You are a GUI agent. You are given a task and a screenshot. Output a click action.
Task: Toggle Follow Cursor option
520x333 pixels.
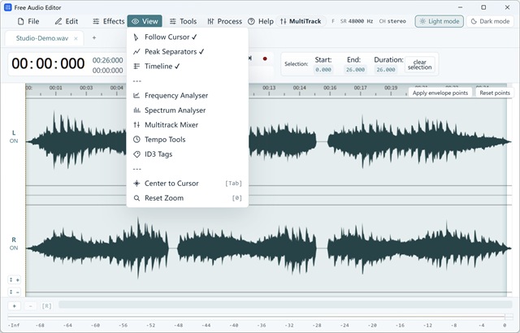[188, 37]
